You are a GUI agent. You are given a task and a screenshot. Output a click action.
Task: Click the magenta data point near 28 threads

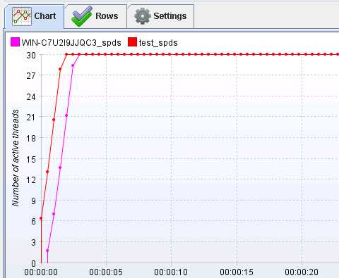click(73, 65)
